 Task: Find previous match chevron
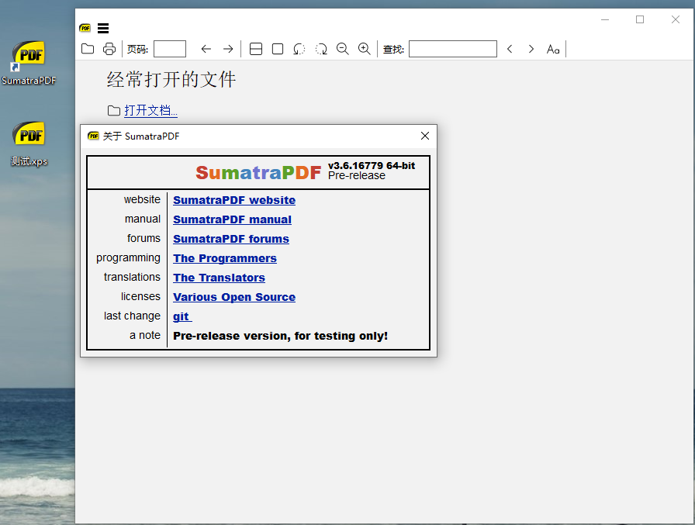click(x=510, y=49)
